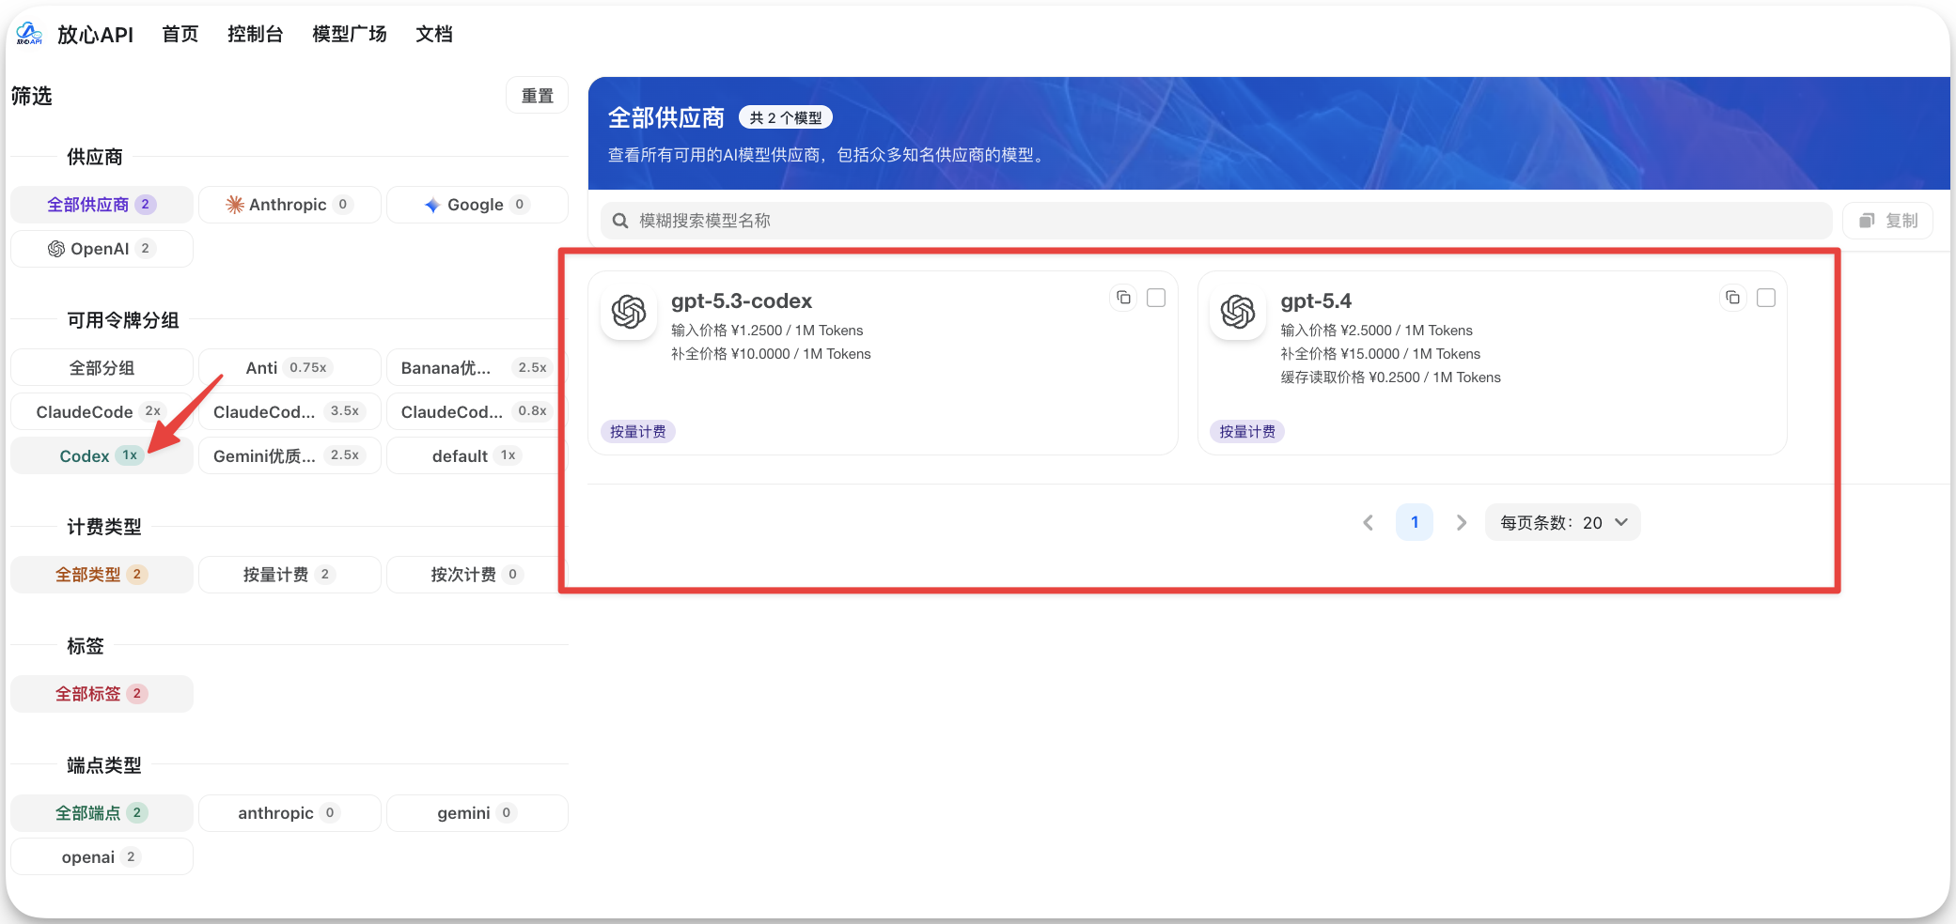Open the 每页条数 20 dropdown

point(1563,523)
